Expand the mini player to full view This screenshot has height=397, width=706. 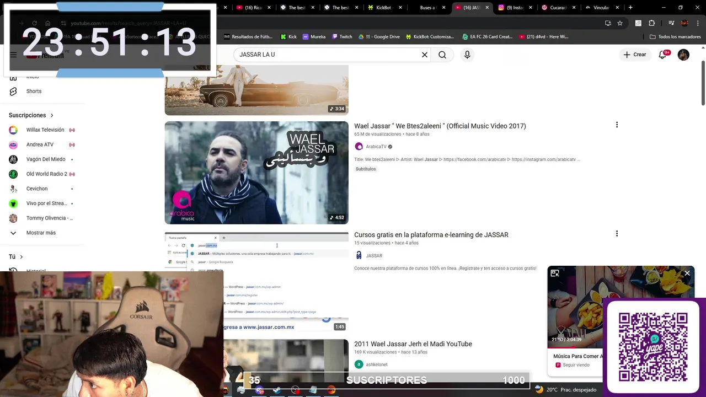(x=555, y=273)
